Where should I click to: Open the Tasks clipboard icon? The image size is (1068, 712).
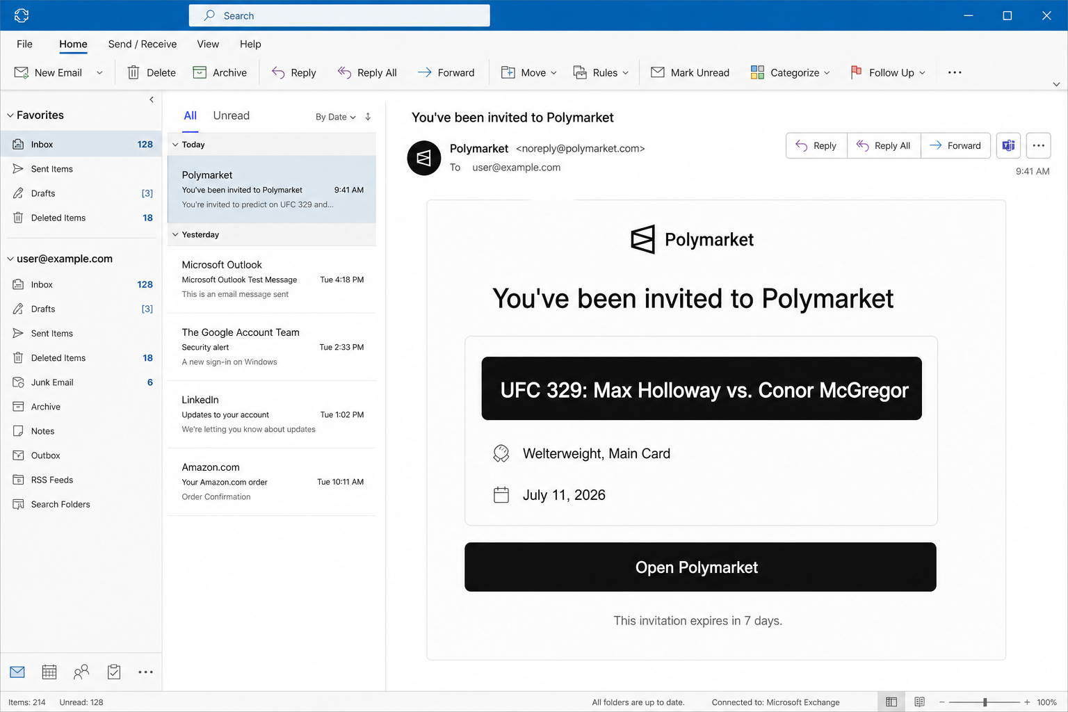[114, 672]
